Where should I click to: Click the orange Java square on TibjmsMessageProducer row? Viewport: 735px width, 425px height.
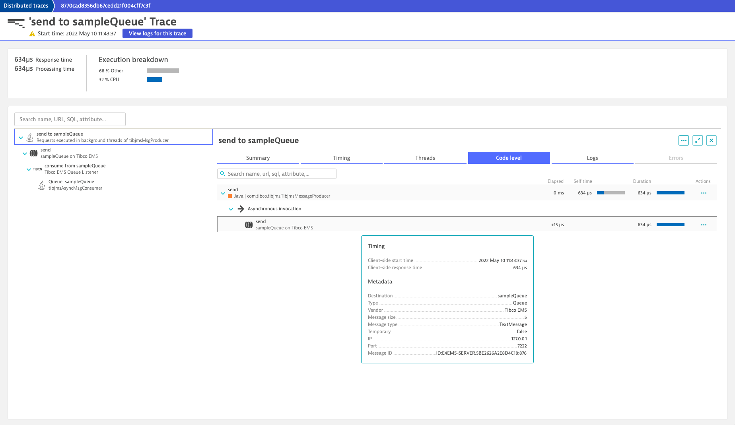[x=230, y=196]
